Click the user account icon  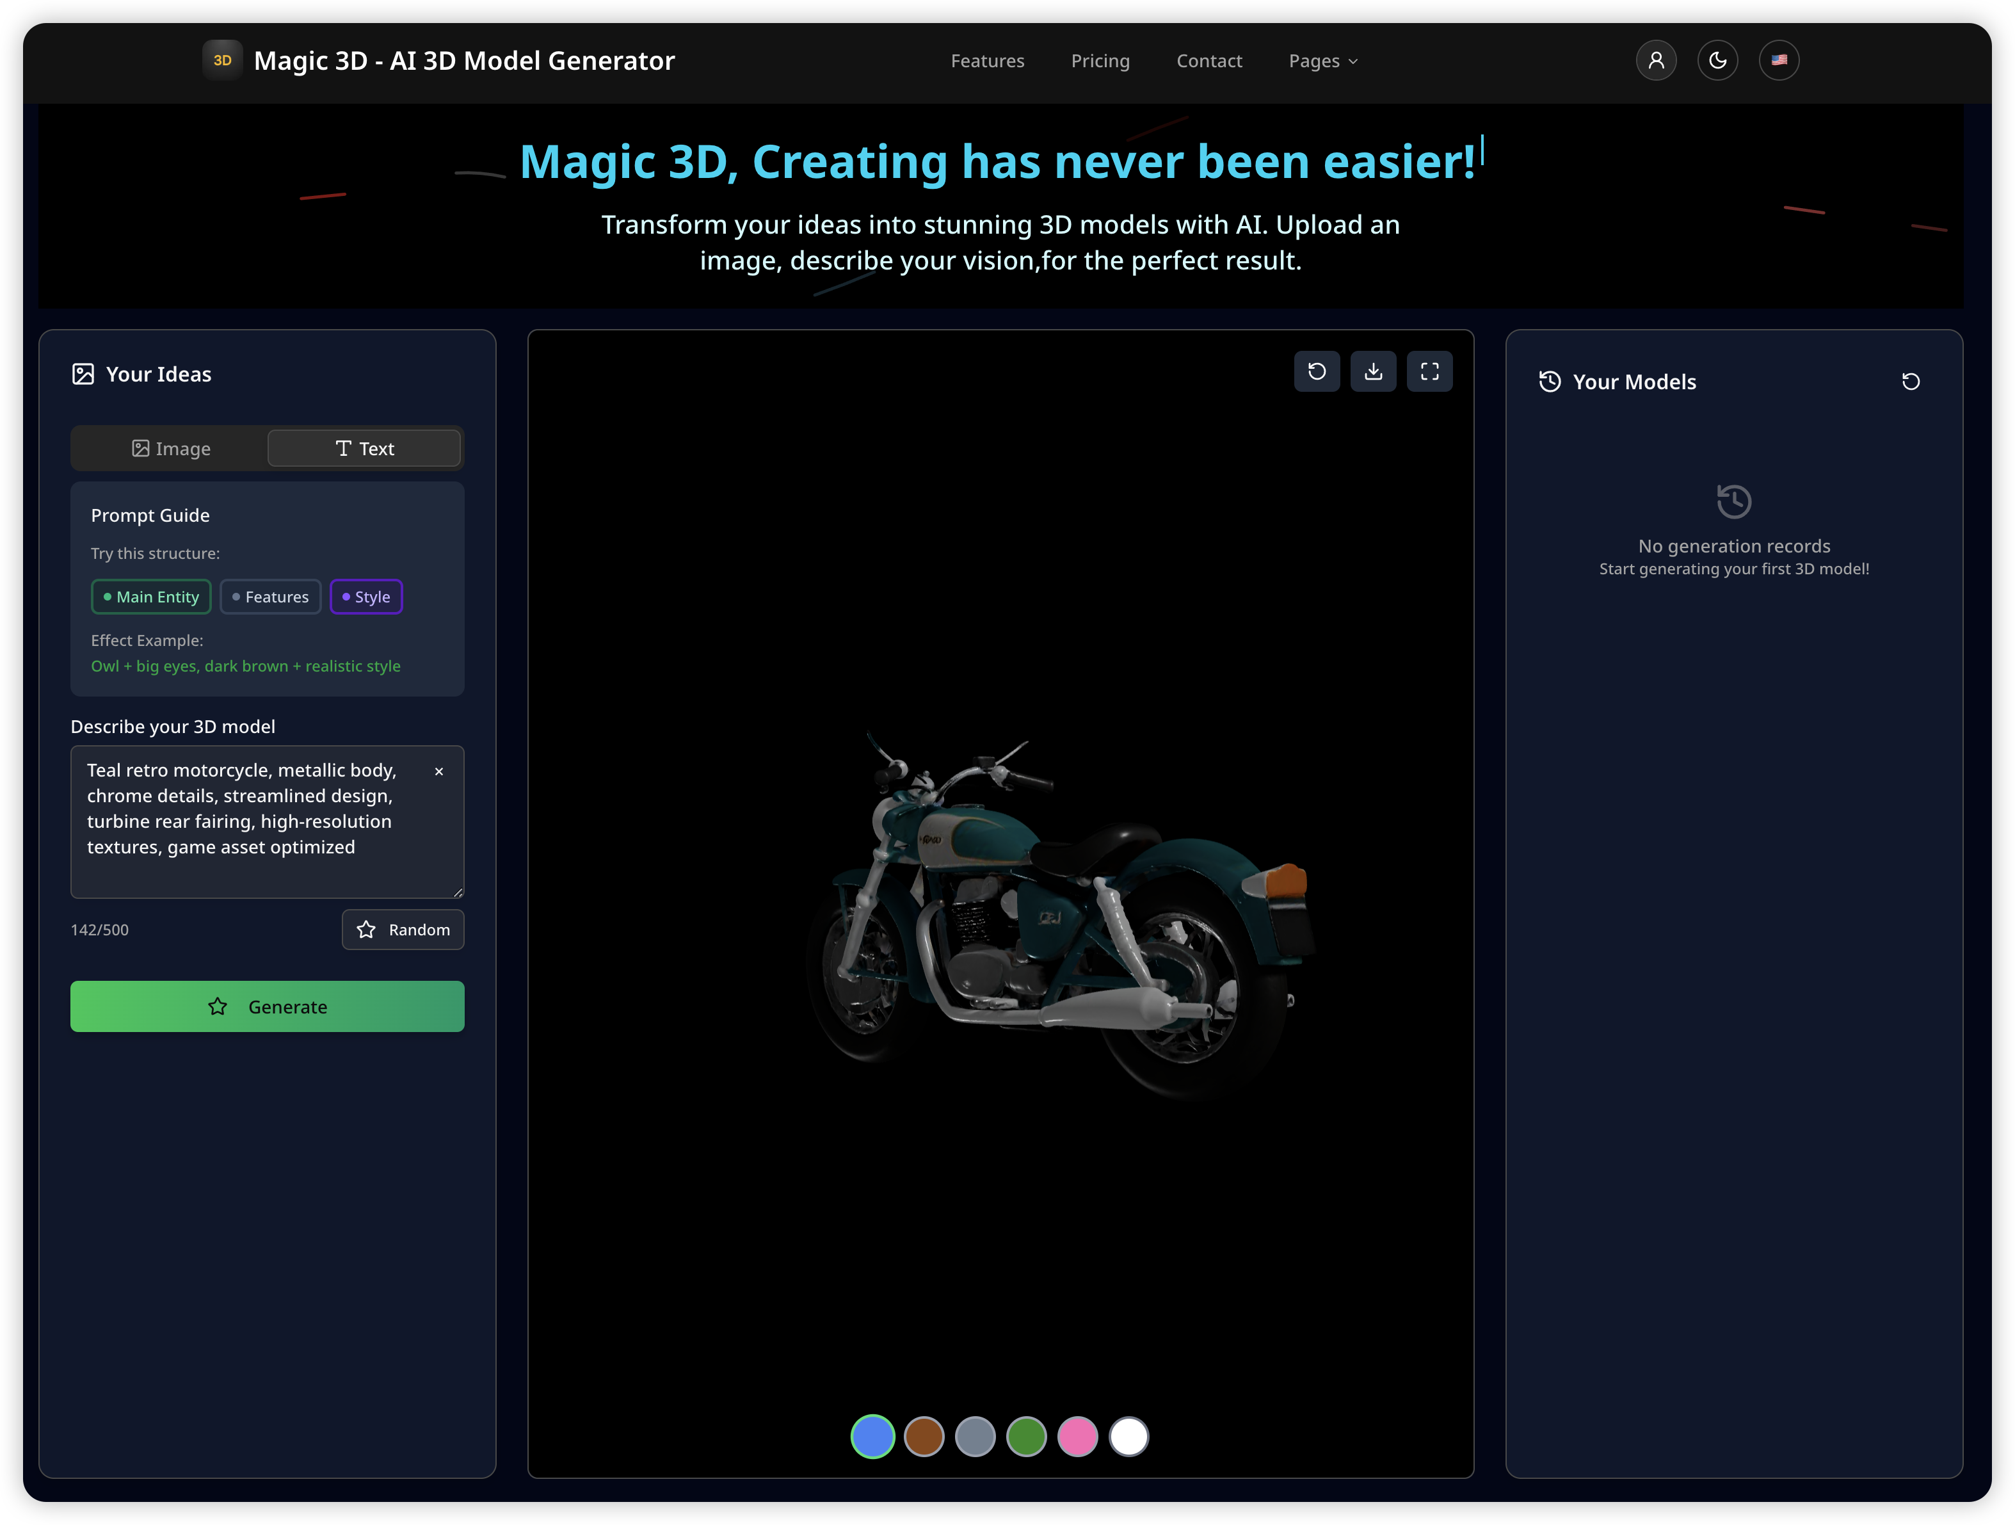1656,60
